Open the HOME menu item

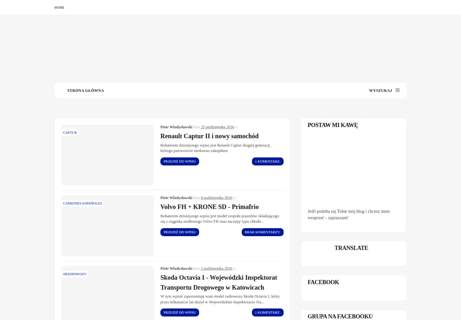tap(59, 7)
